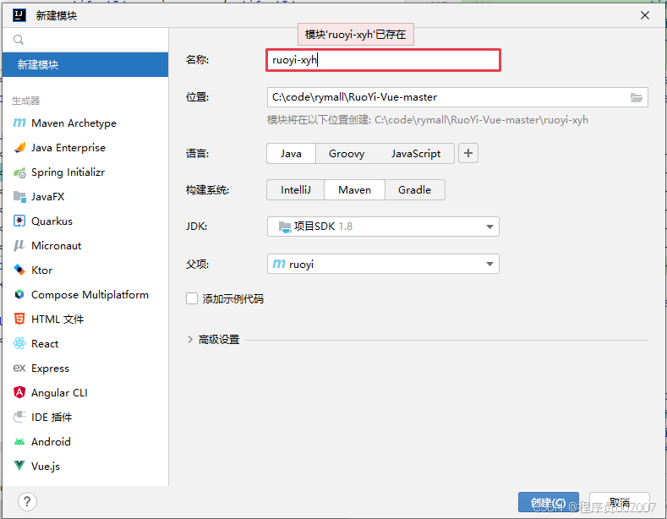This screenshot has height=519, width=667.
Task: Choose IntelliJ build system
Action: 296,189
